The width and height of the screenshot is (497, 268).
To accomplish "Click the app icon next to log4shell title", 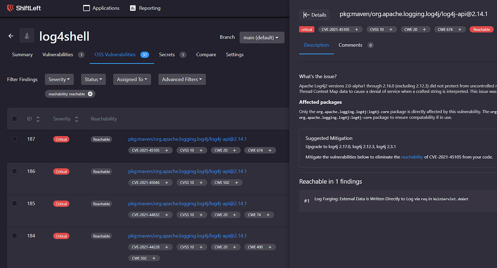I will [26, 36].
